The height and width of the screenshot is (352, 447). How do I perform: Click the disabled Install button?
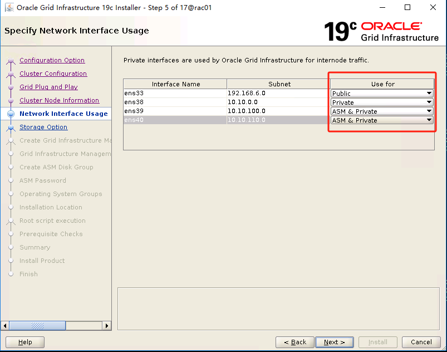tap(378, 342)
